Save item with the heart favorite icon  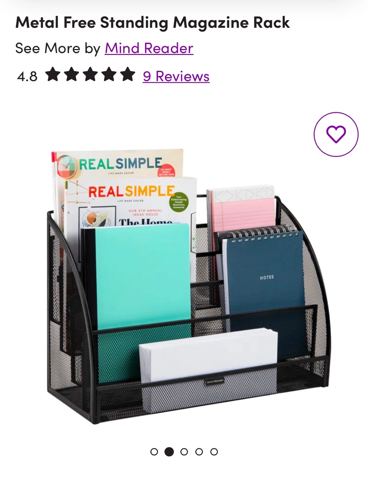click(336, 134)
